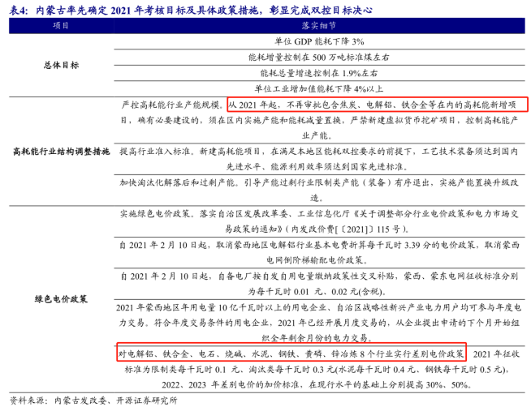Click the 能耗总量增速控制在 1.9% line
This screenshot has width=531, height=407.
(x=319, y=73)
